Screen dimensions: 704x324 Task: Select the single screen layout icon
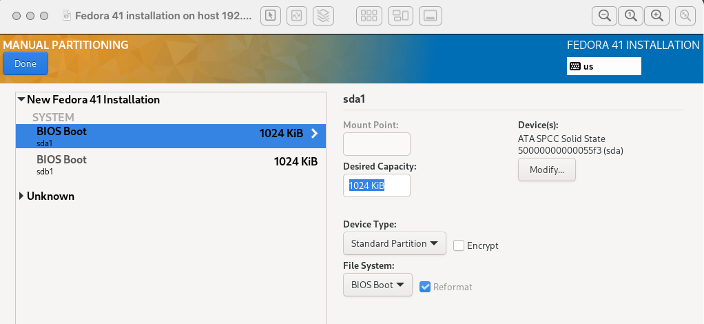431,16
